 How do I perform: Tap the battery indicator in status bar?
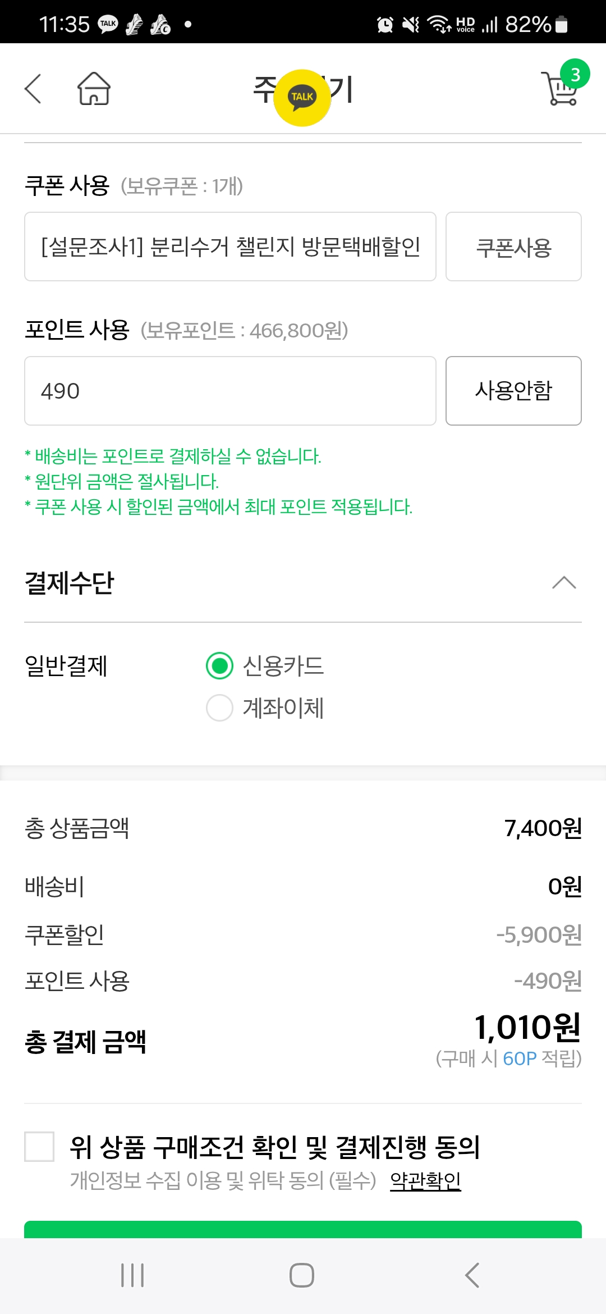pyautogui.click(x=561, y=25)
